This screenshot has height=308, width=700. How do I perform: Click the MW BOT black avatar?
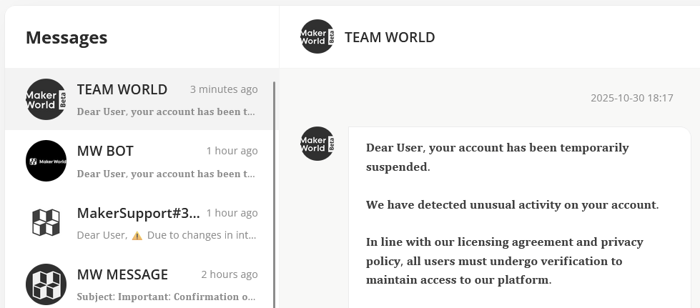point(46,161)
